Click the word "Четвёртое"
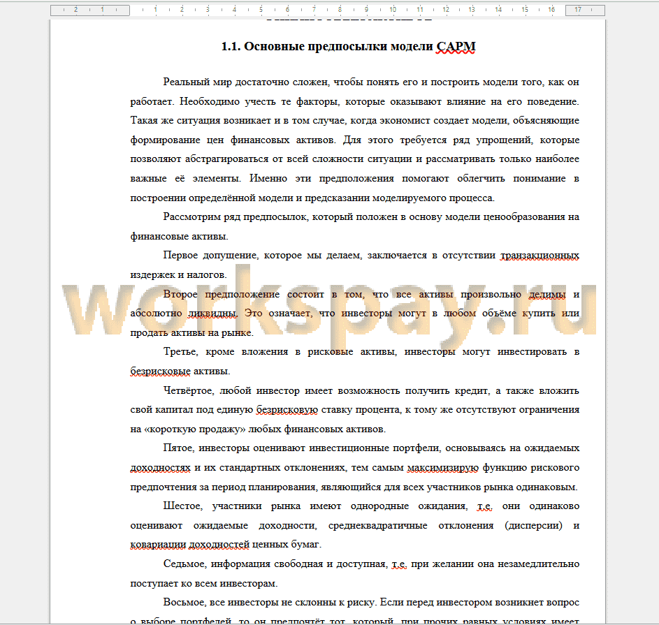659x625 pixels. tap(189, 390)
